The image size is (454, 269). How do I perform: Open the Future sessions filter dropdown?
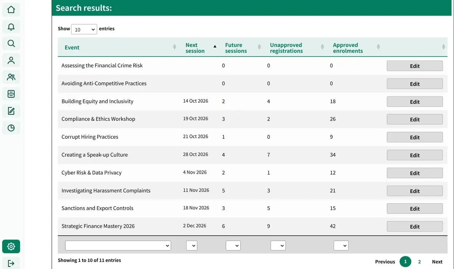click(233, 246)
